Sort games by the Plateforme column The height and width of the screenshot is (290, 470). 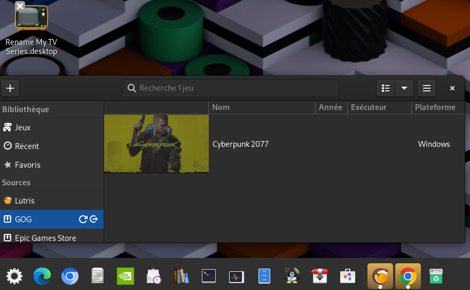(x=438, y=107)
